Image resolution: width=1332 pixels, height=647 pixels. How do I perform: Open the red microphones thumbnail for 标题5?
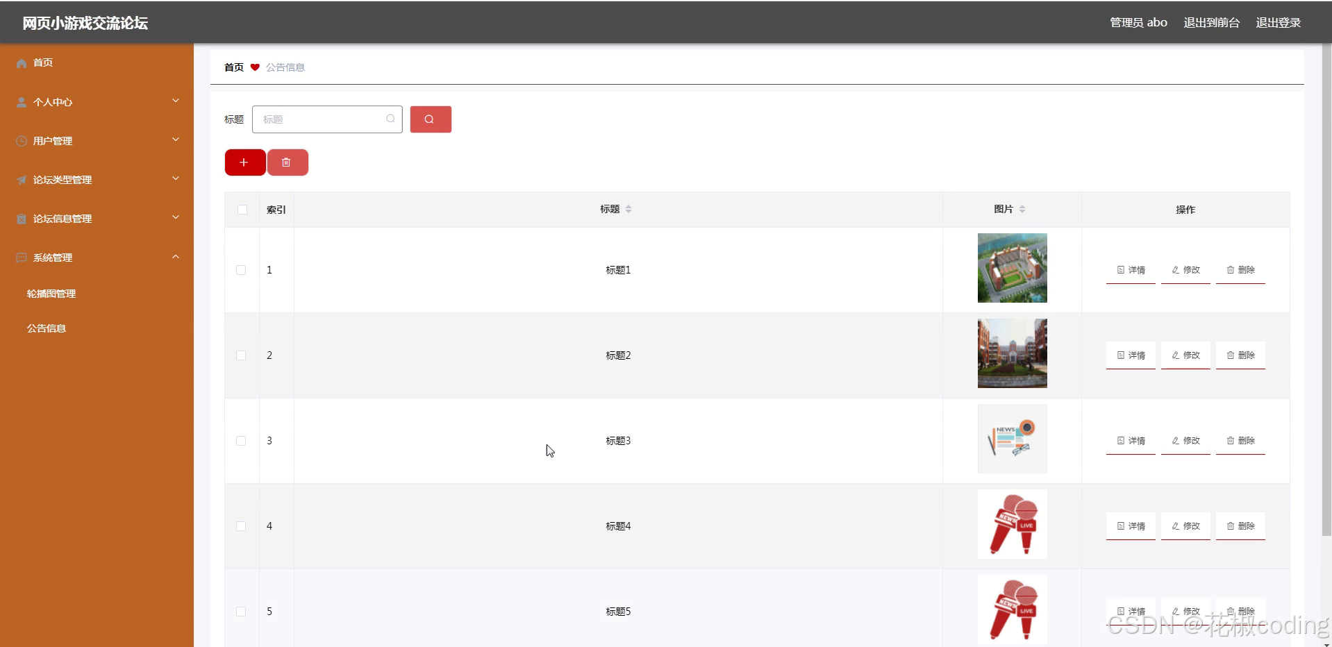(x=1013, y=610)
